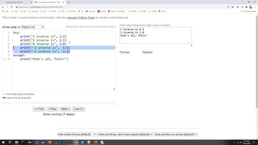The width and height of the screenshot is (258, 145).
Task: Click inside the print output text box
Action: coord(156,35)
